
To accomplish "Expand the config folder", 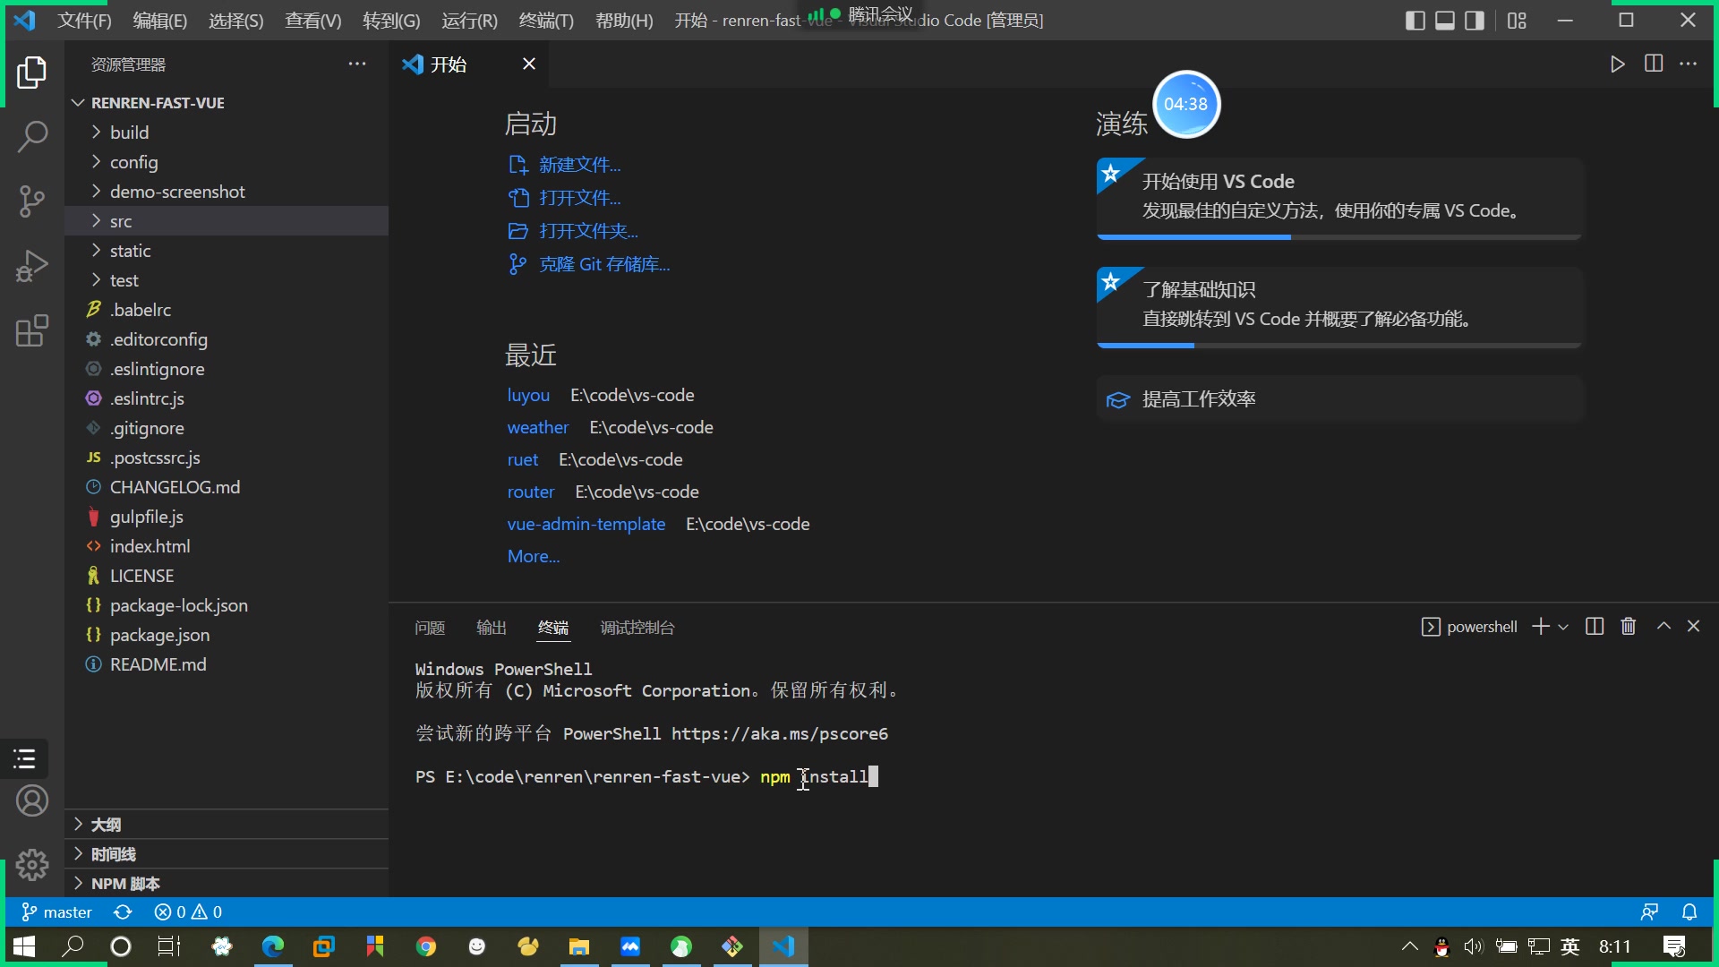I will pos(227,162).
